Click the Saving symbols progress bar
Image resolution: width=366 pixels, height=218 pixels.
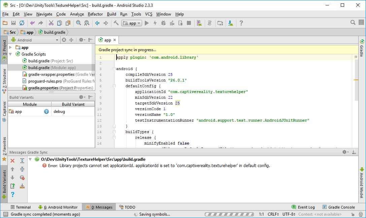229,214
